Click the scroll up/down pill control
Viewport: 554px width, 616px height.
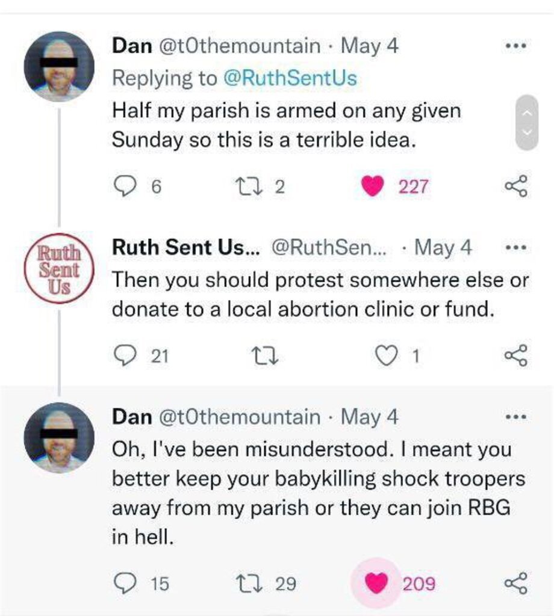point(526,122)
